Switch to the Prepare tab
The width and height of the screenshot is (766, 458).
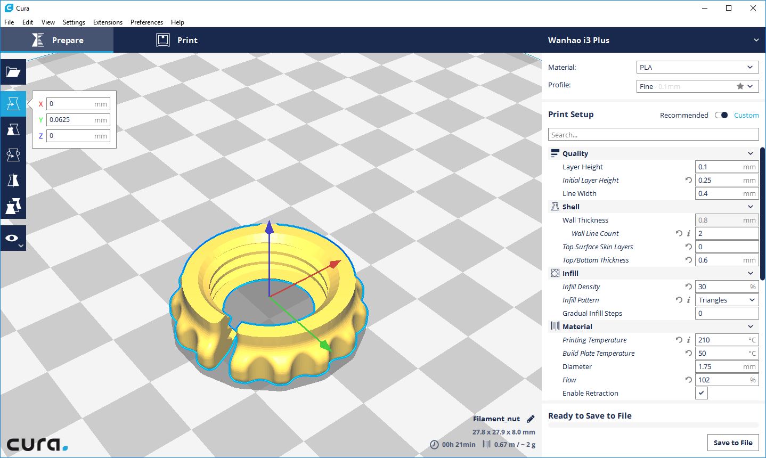click(x=57, y=40)
